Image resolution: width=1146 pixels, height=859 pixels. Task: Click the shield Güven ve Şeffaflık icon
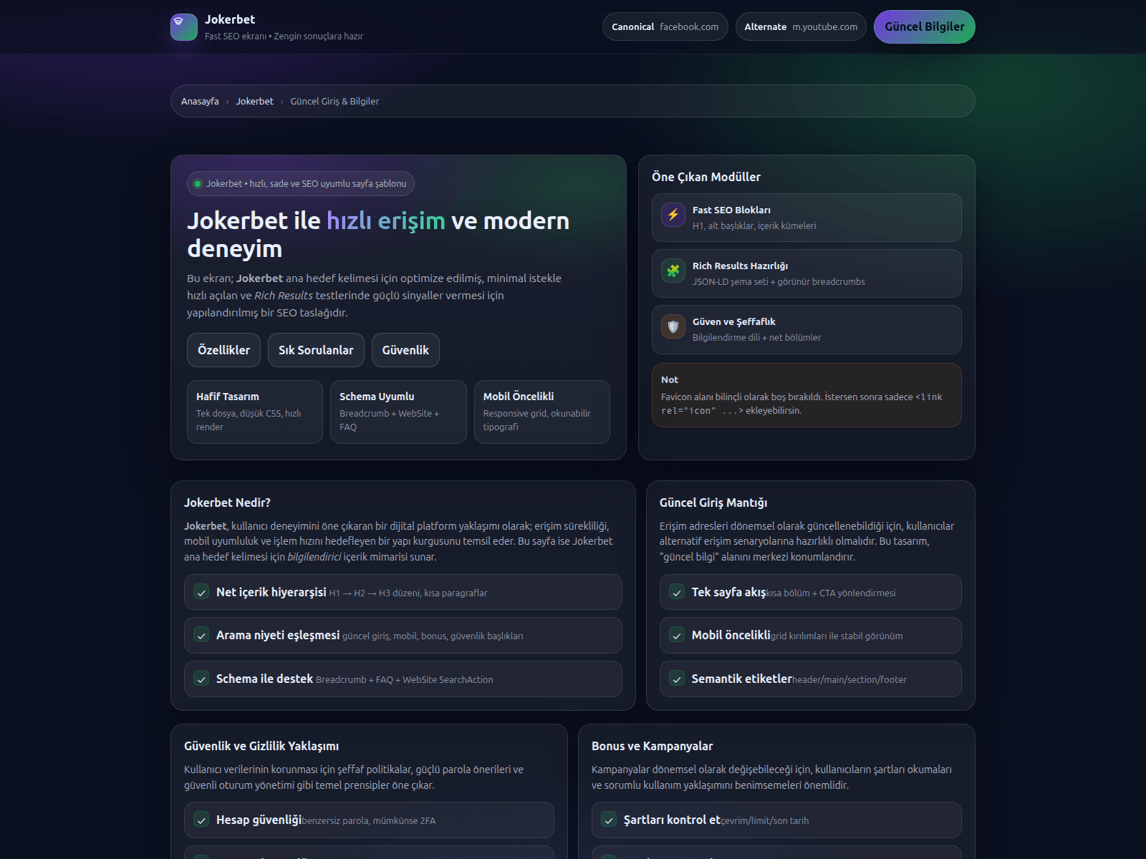[x=673, y=326]
